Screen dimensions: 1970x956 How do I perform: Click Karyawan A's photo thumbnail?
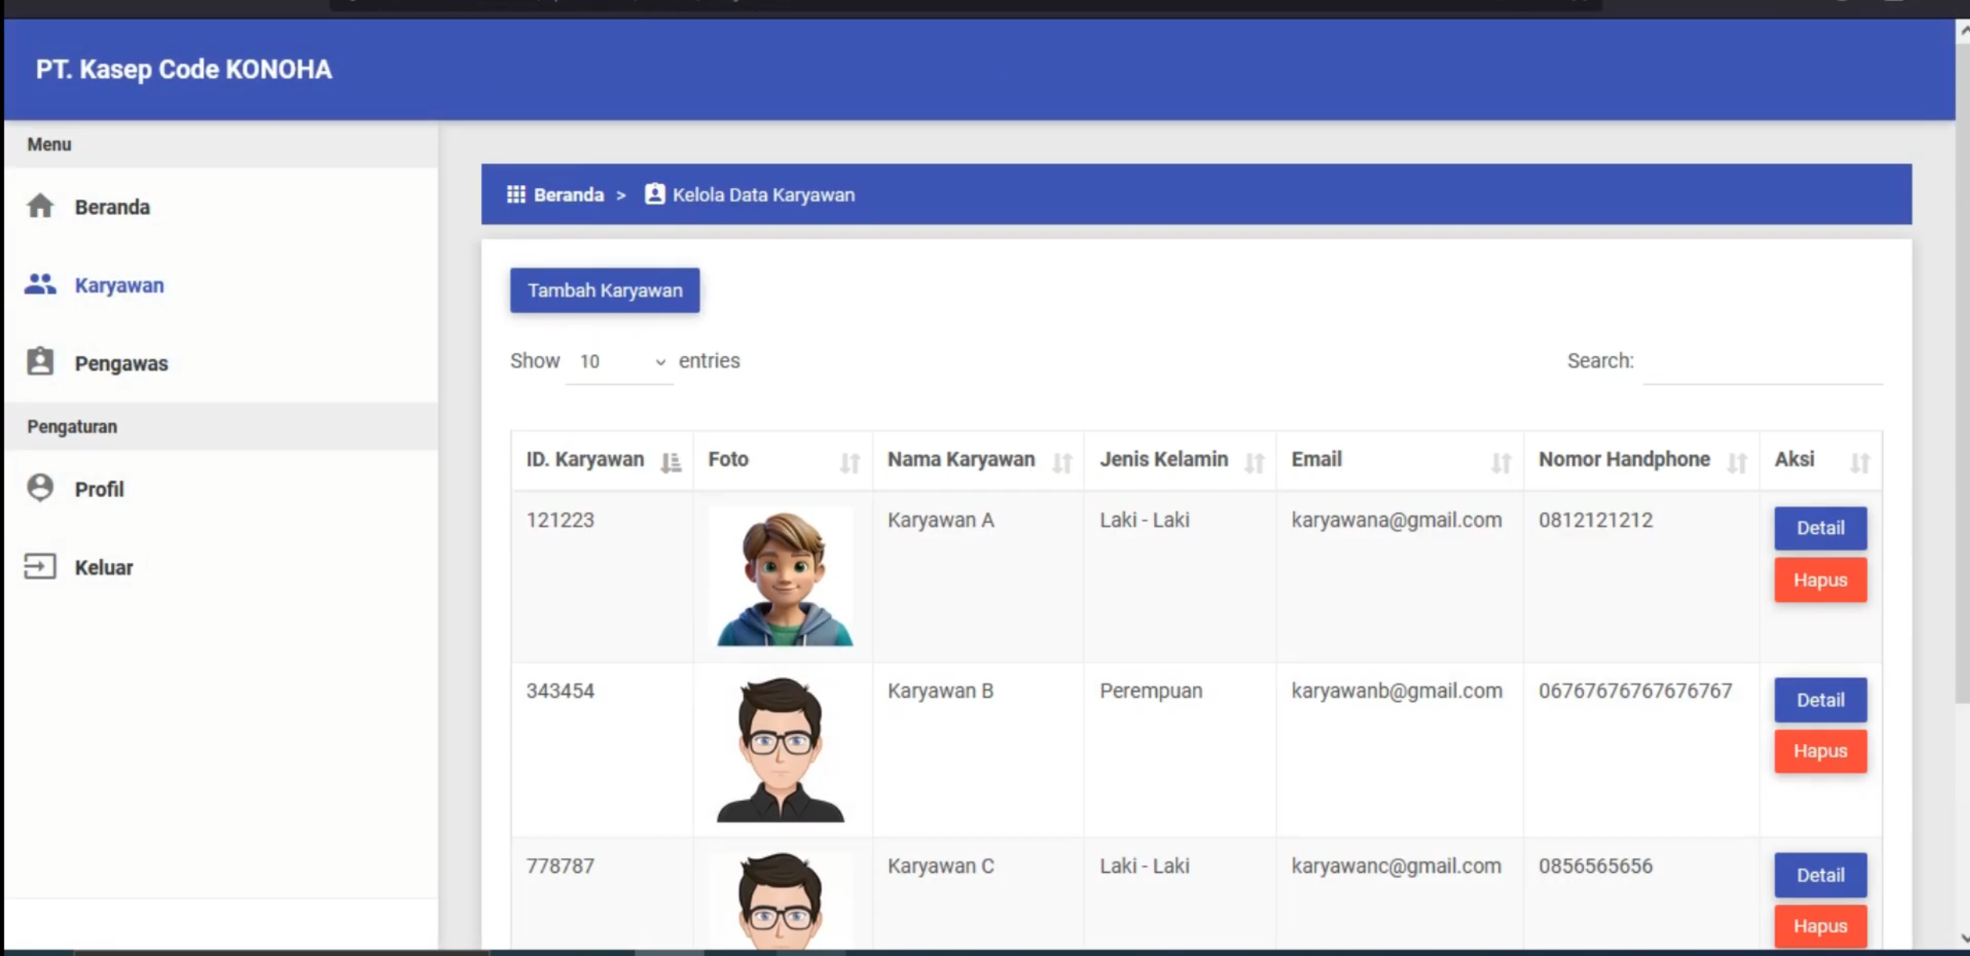(x=782, y=577)
